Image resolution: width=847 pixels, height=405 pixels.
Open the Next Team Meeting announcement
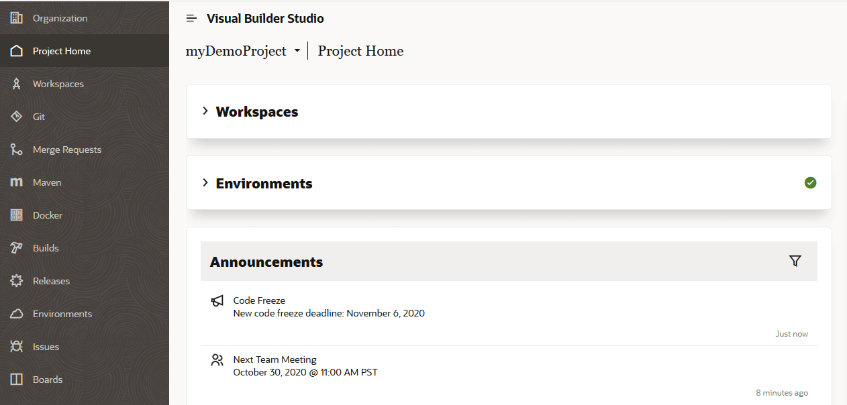pyautogui.click(x=275, y=359)
